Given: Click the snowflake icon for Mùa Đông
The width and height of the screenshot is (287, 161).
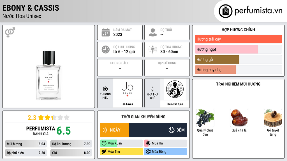Looking at the screenshot, I should [148, 151].
